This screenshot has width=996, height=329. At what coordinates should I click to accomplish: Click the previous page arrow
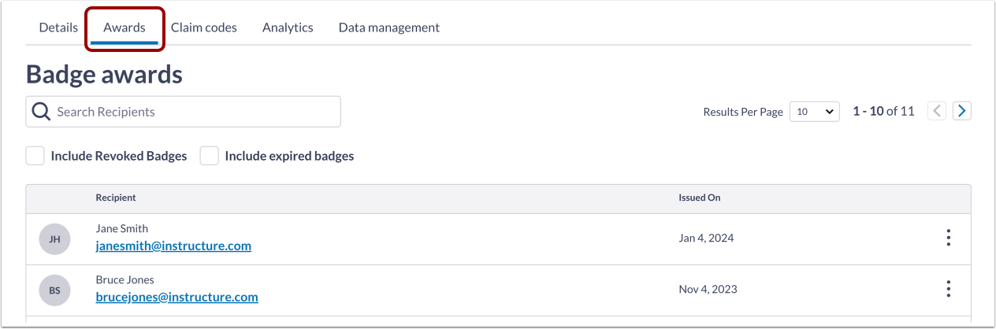[x=937, y=111]
